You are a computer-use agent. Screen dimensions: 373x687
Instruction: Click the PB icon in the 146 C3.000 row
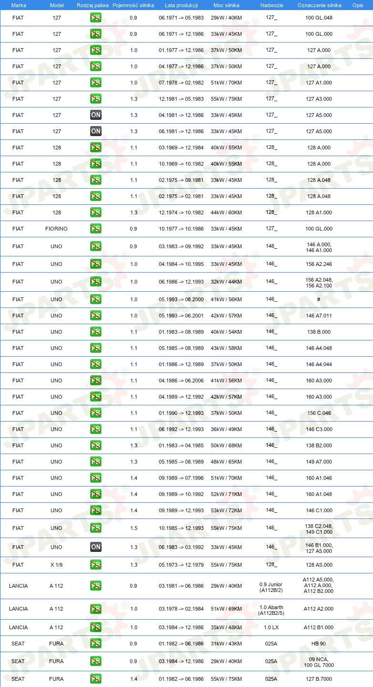(95, 429)
